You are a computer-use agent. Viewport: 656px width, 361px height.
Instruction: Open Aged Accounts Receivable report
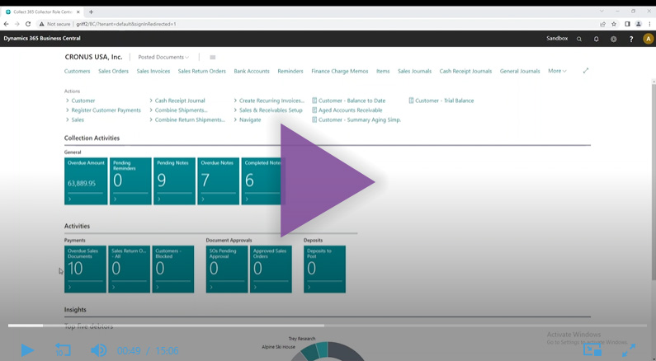click(x=347, y=110)
